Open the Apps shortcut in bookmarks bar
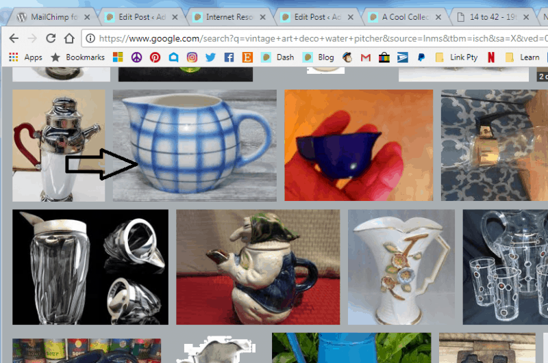Screen dimensions: 548x363 [x=25, y=57]
